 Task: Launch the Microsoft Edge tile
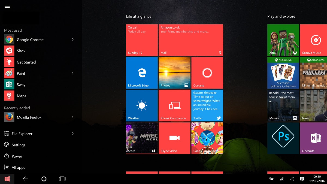142,73
